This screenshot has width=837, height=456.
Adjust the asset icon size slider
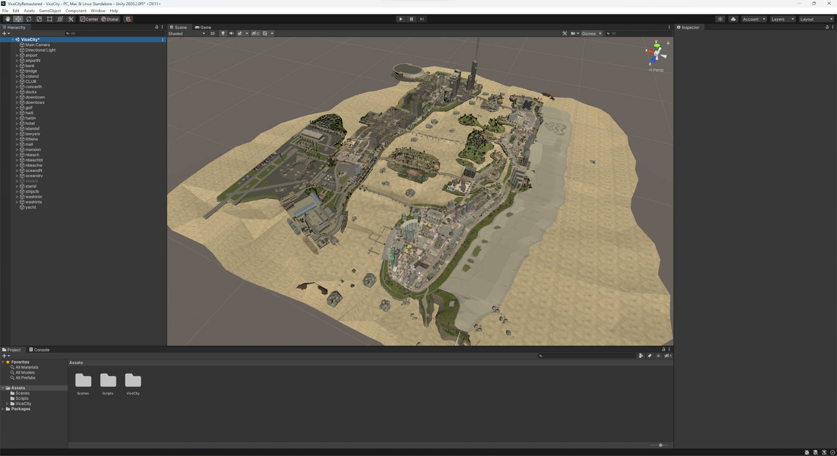coord(660,445)
